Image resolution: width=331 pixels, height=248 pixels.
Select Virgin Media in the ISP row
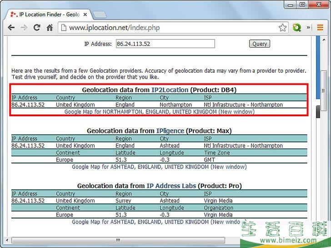(x=218, y=201)
